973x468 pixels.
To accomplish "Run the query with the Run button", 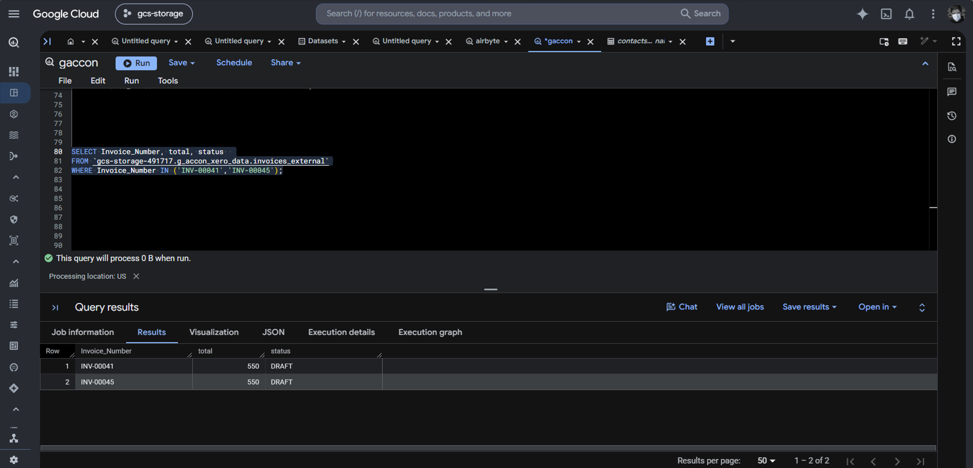I will coord(136,63).
